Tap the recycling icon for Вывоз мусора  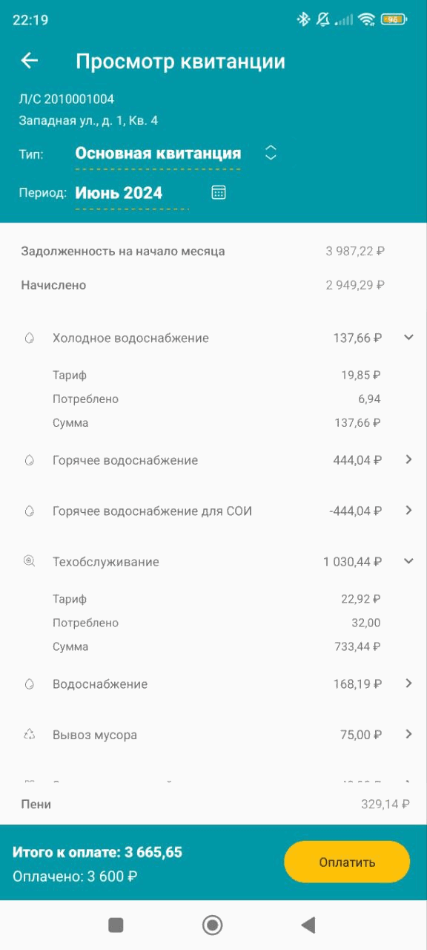(x=30, y=735)
